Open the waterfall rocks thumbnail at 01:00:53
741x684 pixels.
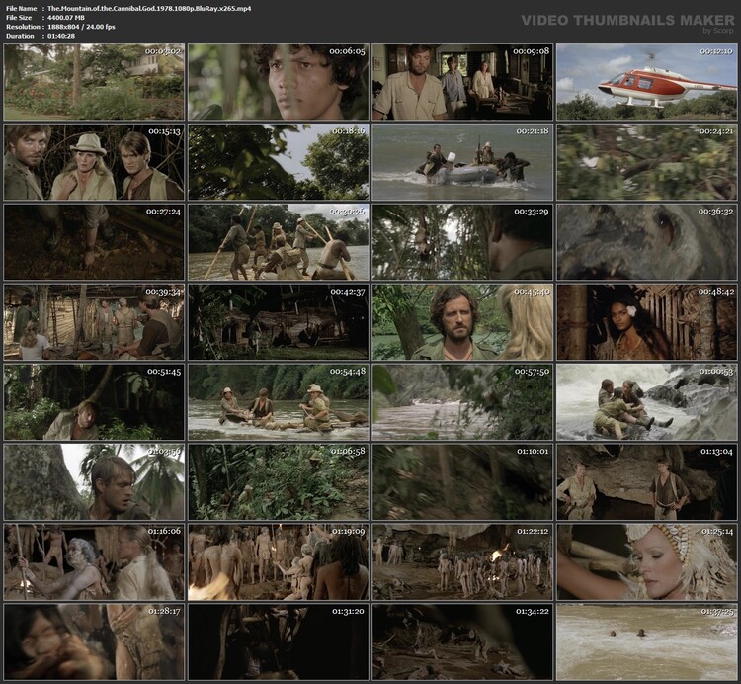point(646,401)
